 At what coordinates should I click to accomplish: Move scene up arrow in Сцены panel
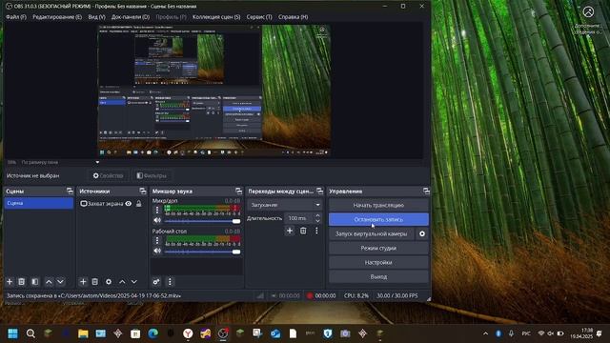click(x=49, y=282)
